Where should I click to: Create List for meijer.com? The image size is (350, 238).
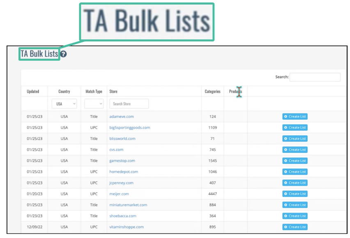(x=295, y=194)
